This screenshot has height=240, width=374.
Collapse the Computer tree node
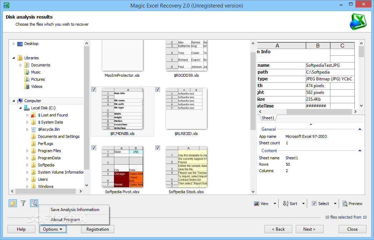point(14,101)
